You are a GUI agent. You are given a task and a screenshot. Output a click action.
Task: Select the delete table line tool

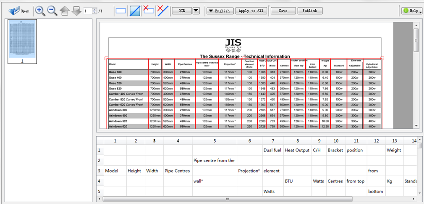(x=163, y=11)
